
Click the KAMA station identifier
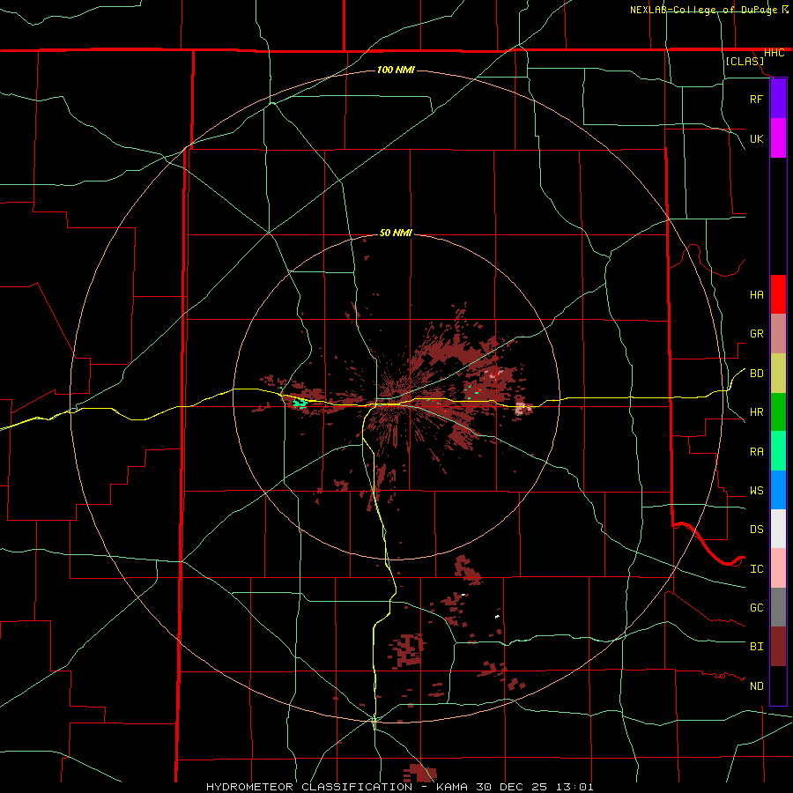(x=453, y=787)
